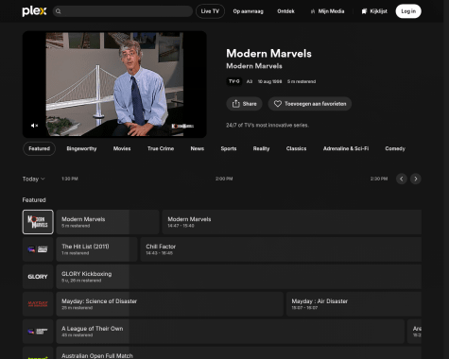Open Mayday: Science of Disaster program
Screen dimensions: 449x359
click(170, 304)
